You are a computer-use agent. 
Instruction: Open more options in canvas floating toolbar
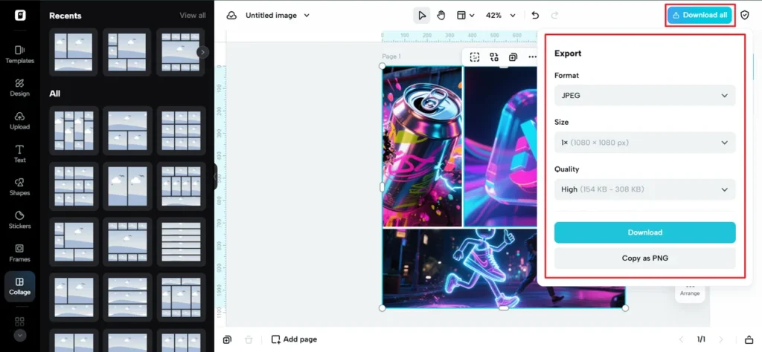(532, 57)
